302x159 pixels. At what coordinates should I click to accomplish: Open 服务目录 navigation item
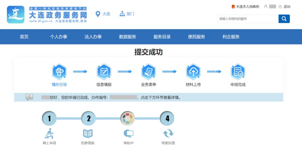tap(162, 37)
